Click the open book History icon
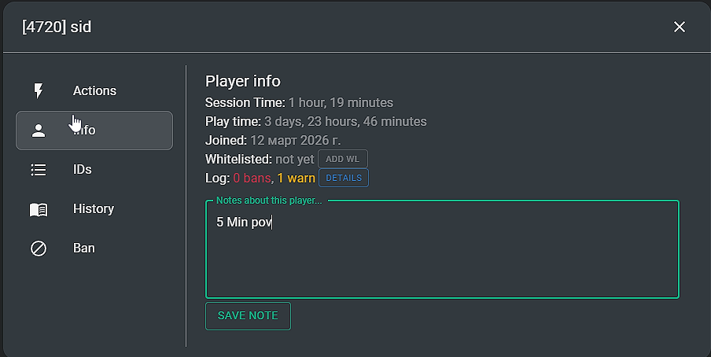The height and width of the screenshot is (357, 711). 39,209
